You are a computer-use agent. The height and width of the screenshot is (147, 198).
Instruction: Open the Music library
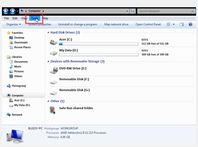18,66
